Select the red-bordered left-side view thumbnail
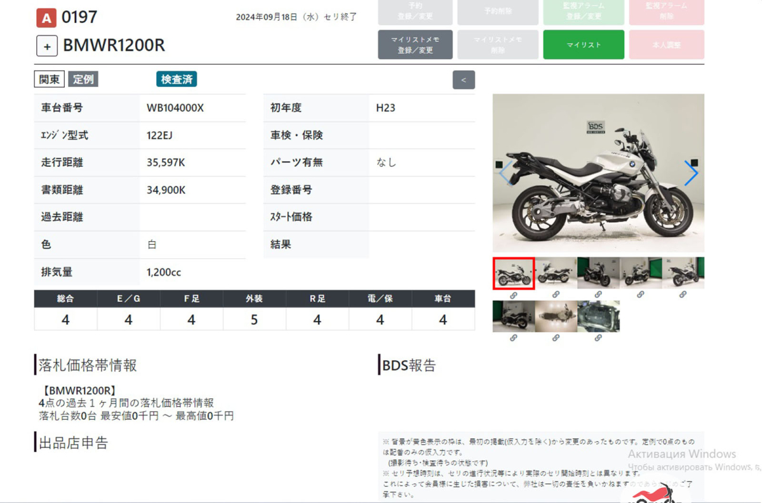This screenshot has height=503, width=762. (x=514, y=273)
